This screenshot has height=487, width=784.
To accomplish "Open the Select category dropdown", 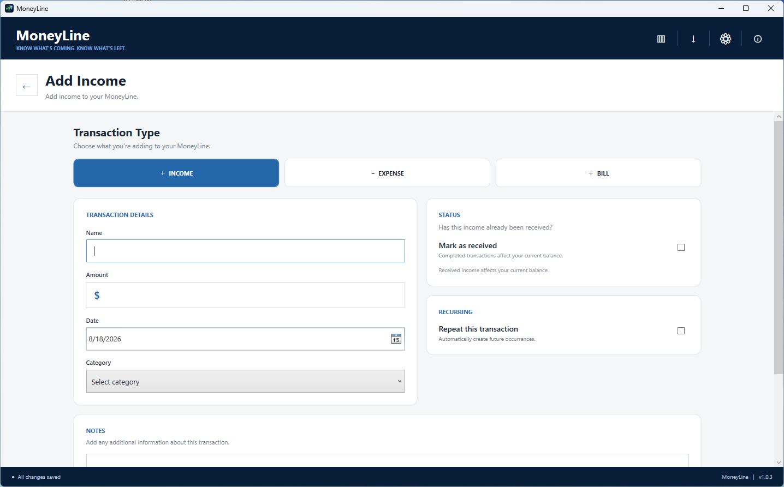I will point(245,381).
